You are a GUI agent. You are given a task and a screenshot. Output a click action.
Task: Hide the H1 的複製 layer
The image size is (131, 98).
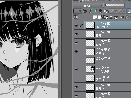point(76,69)
